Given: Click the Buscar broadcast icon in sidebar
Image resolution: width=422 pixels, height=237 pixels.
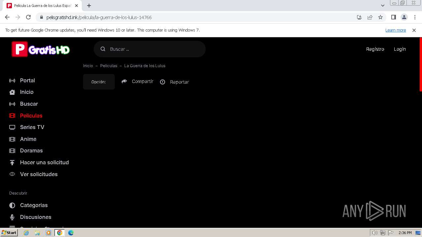Looking at the screenshot, I should click(12, 104).
